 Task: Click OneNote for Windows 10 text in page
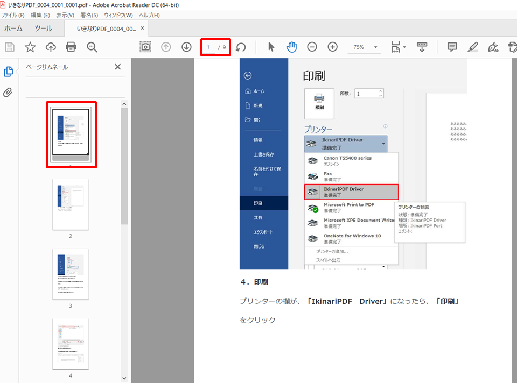pyautogui.click(x=352, y=236)
